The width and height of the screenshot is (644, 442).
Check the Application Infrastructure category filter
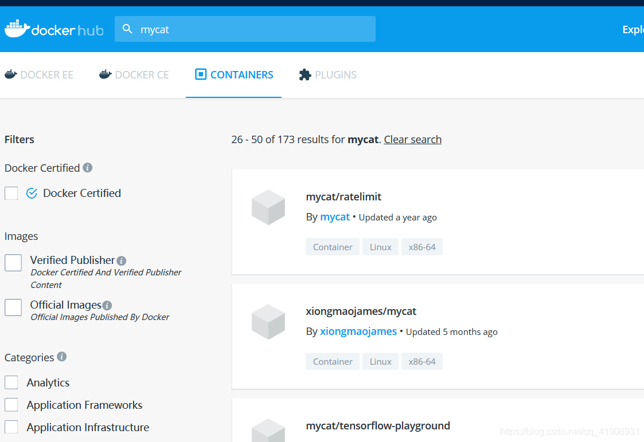pos(11,427)
